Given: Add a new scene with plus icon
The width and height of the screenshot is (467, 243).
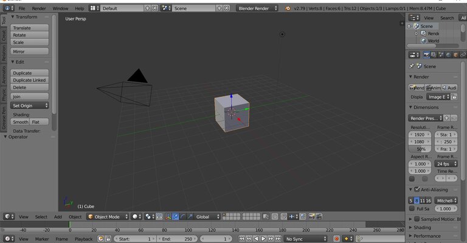Looking at the screenshot, I should (x=219, y=9).
